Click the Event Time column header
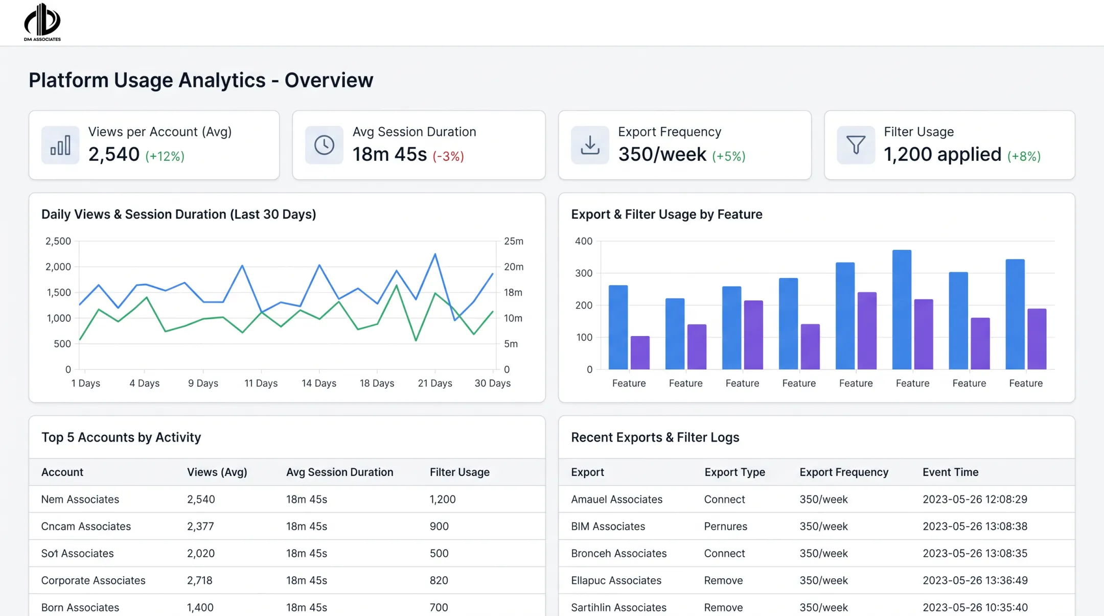This screenshot has width=1104, height=616. pos(950,472)
